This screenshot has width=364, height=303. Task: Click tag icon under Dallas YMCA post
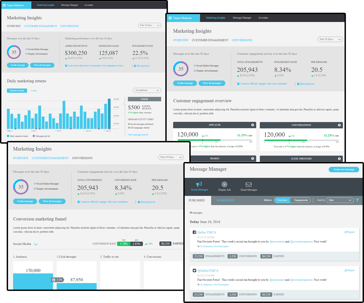click(x=198, y=246)
